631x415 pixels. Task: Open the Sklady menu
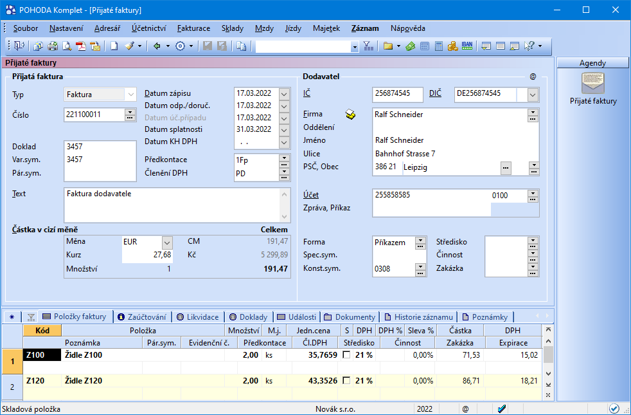point(233,28)
